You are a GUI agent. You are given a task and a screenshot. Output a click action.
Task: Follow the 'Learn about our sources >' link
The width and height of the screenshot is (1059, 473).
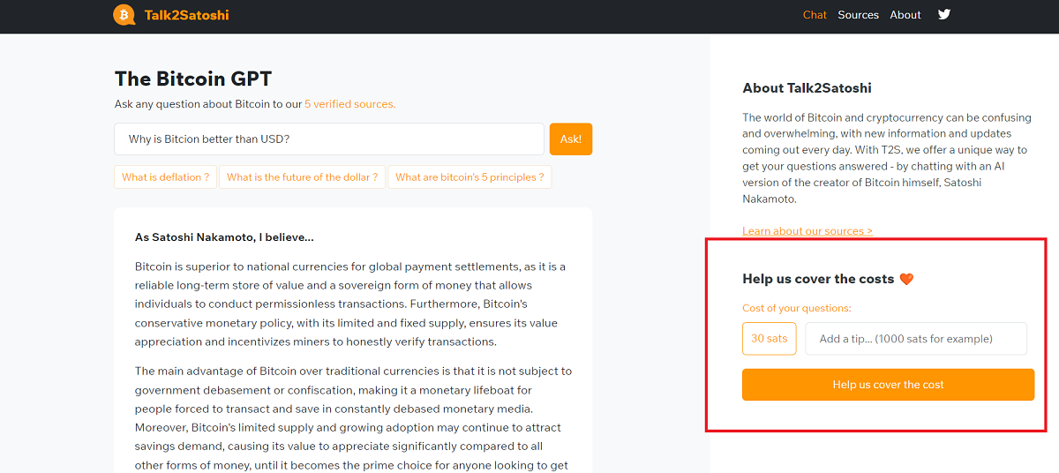(807, 231)
